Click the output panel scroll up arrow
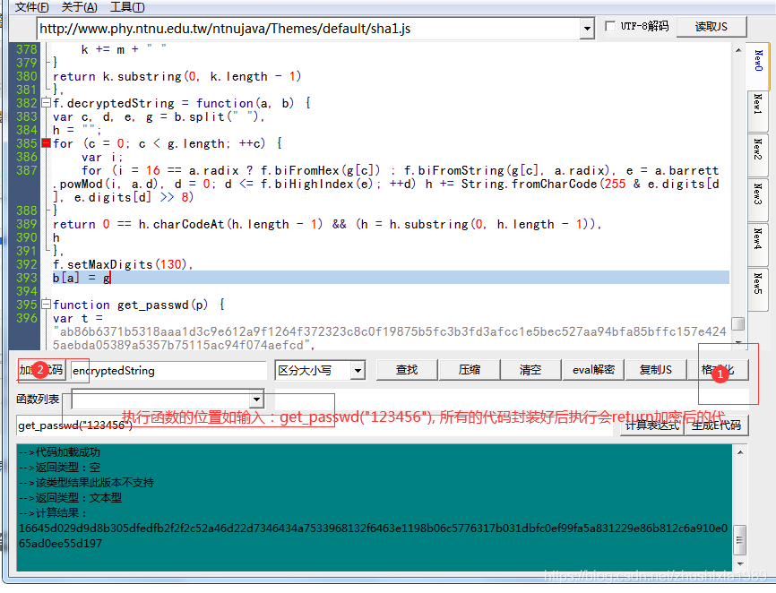776x593 pixels. [740, 452]
